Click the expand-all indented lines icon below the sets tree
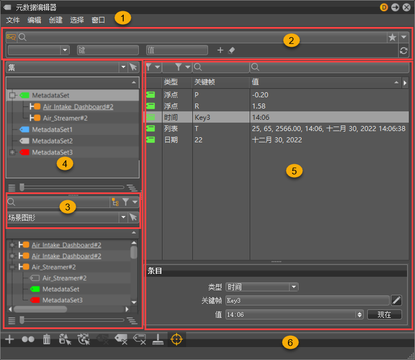 (132, 188)
